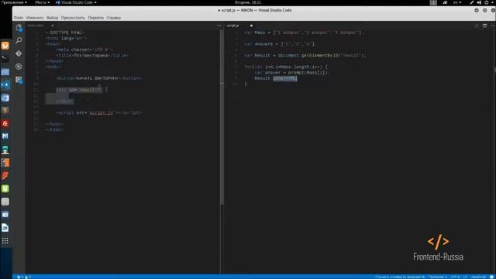Image resolution: width=496 pixels, height=279 pixels.
Task: Click the encoding indicator in status bar
Action: pyautogui.click(x=455, y=277)
